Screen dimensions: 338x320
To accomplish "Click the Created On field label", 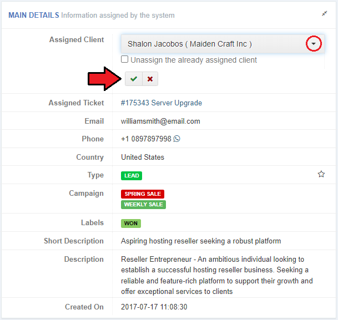I will click(84, 307).
